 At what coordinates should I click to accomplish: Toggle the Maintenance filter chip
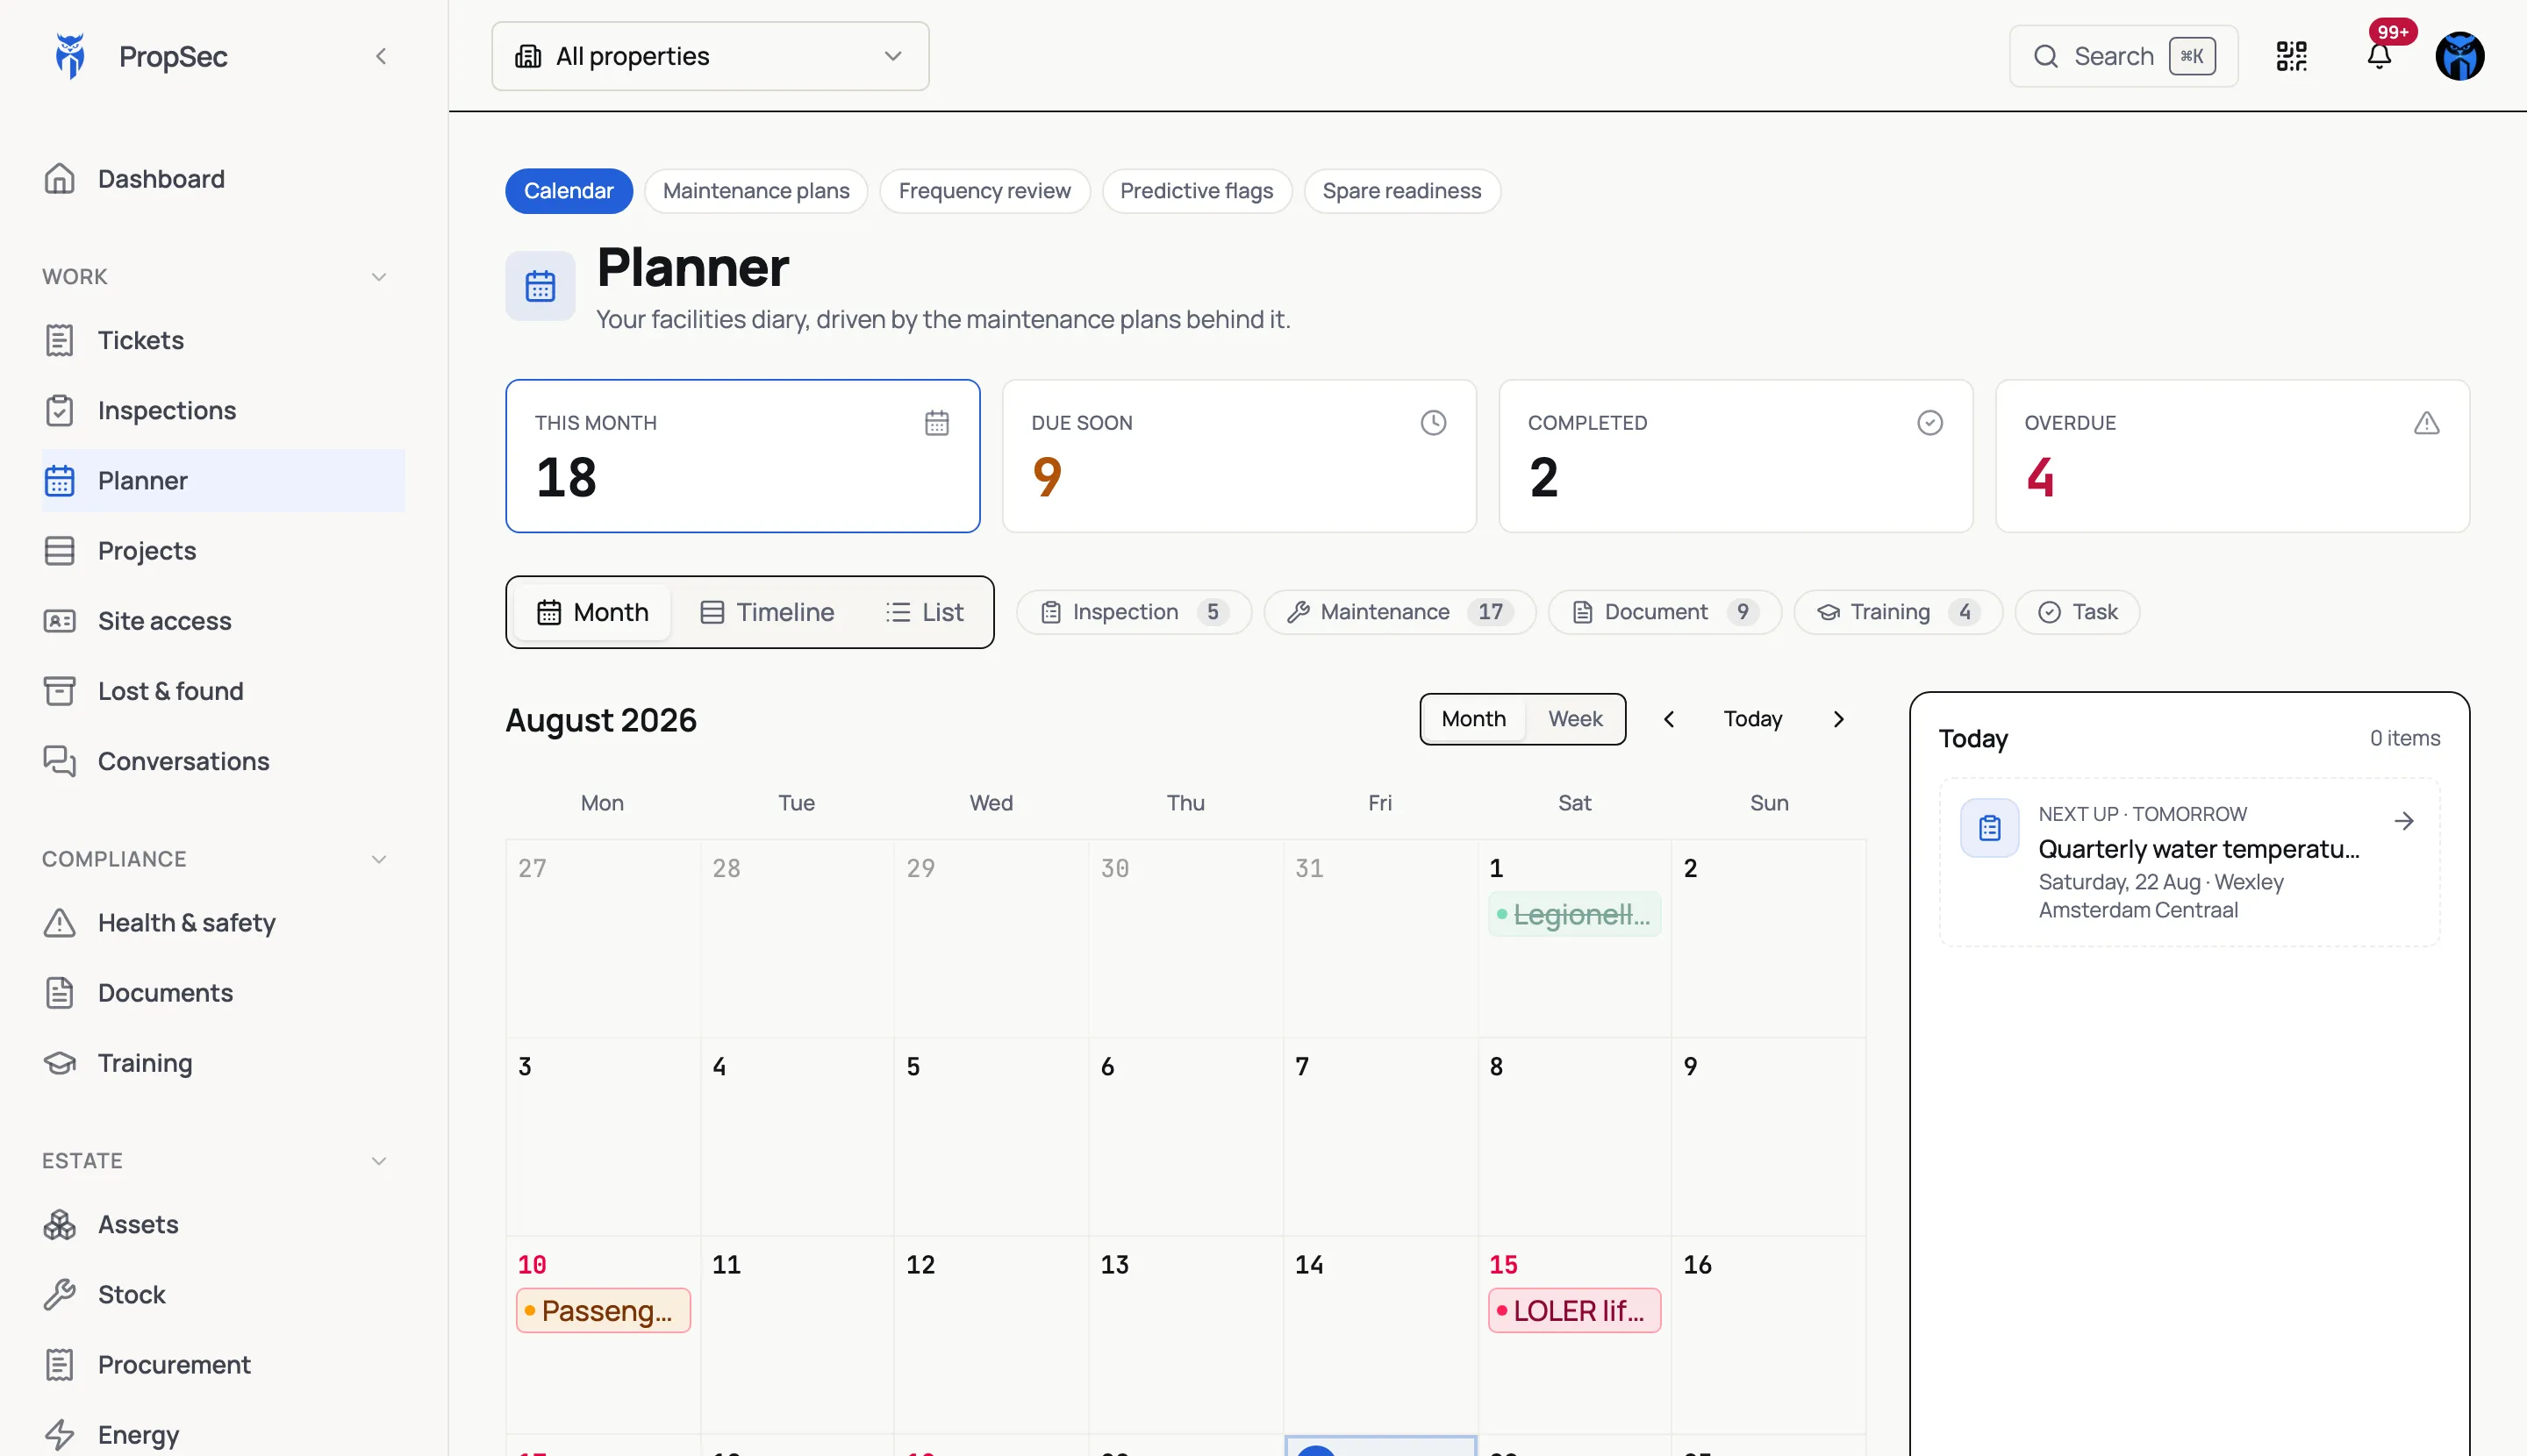[1400, 612]
